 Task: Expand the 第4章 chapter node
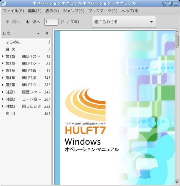[x=3, y=78]
